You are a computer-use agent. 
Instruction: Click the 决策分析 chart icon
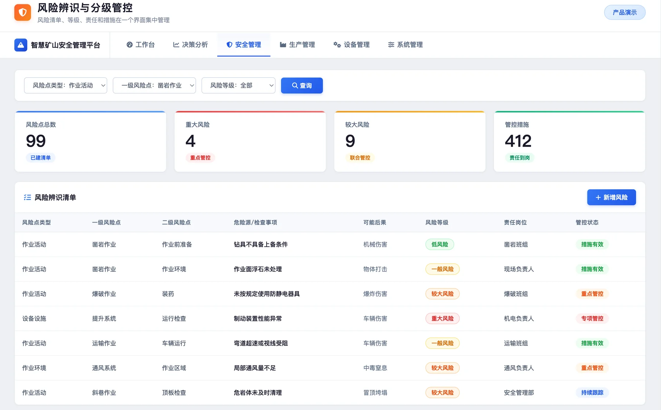point(176,45)
